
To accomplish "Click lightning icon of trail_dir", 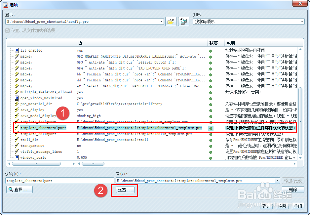I will click(x=17, y=140).
